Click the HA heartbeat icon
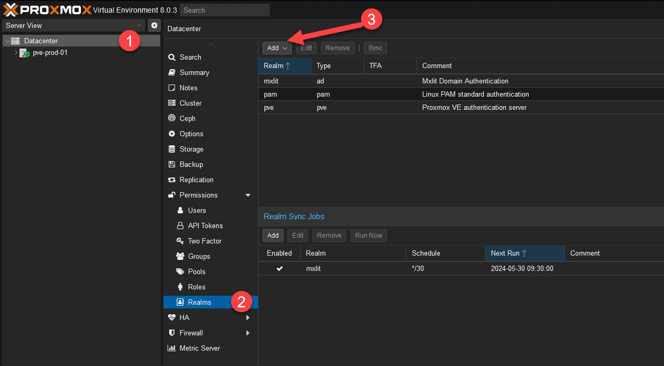The height and width of the screenshot is (366, 664). coord(172,317)
